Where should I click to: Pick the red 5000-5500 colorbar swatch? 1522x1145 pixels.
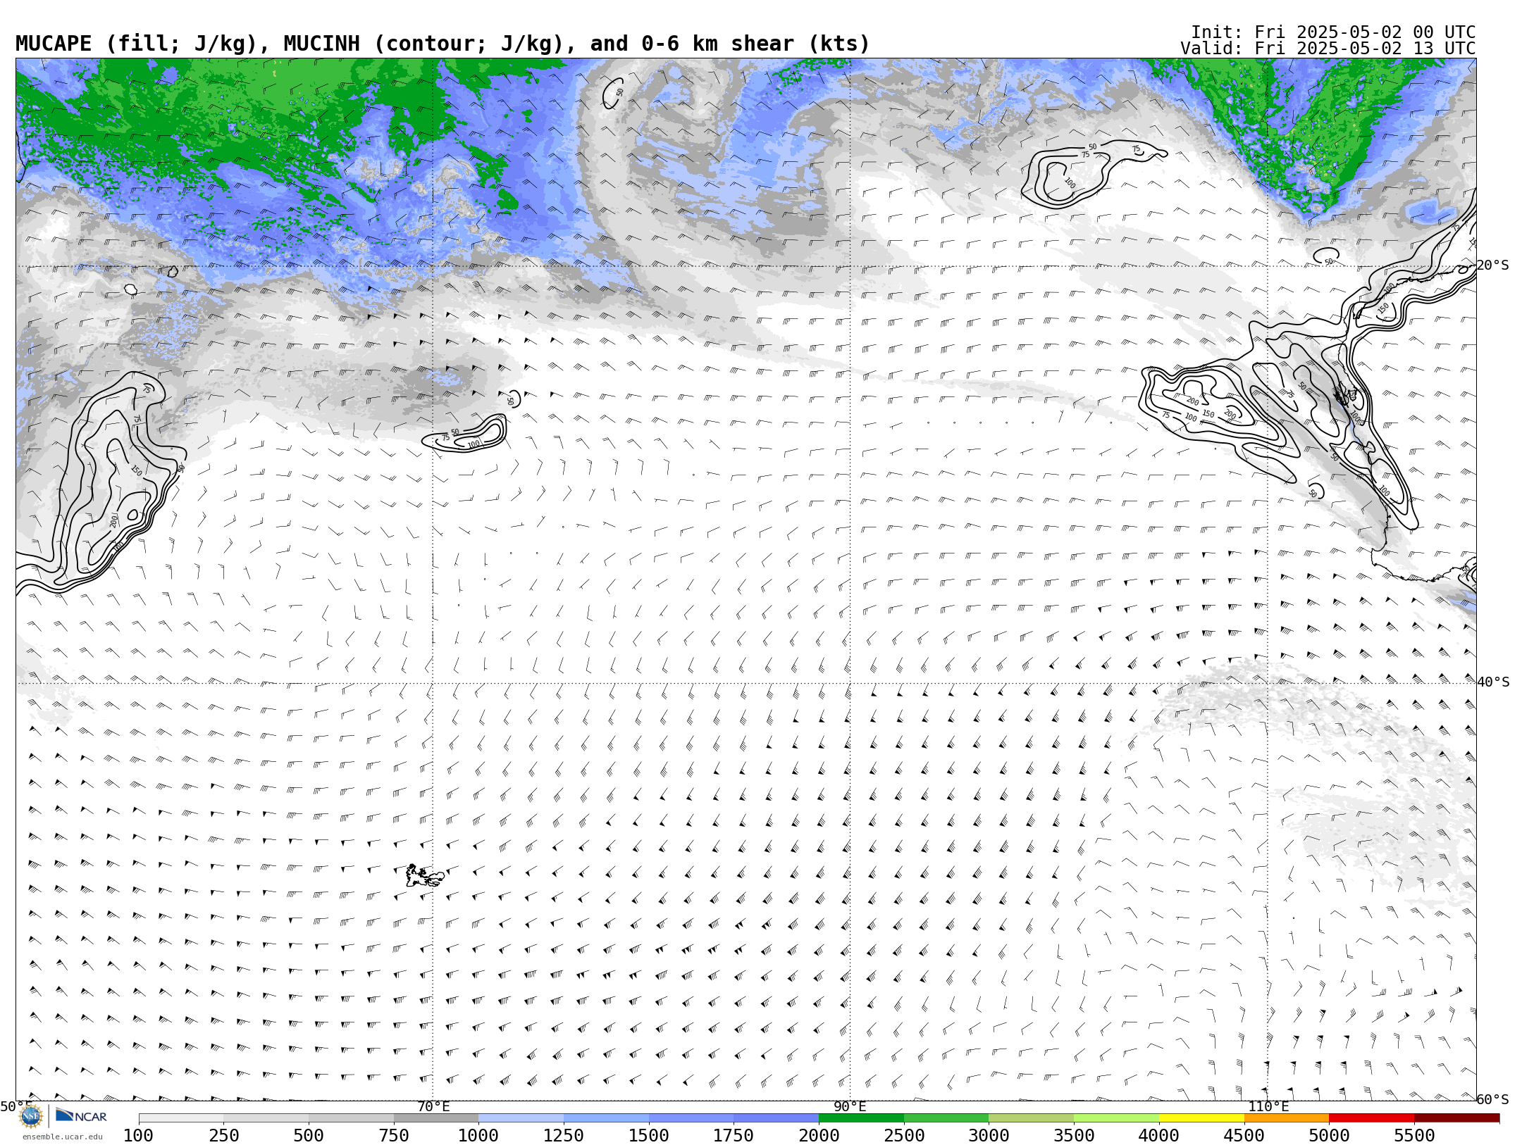point(1371,1118)
